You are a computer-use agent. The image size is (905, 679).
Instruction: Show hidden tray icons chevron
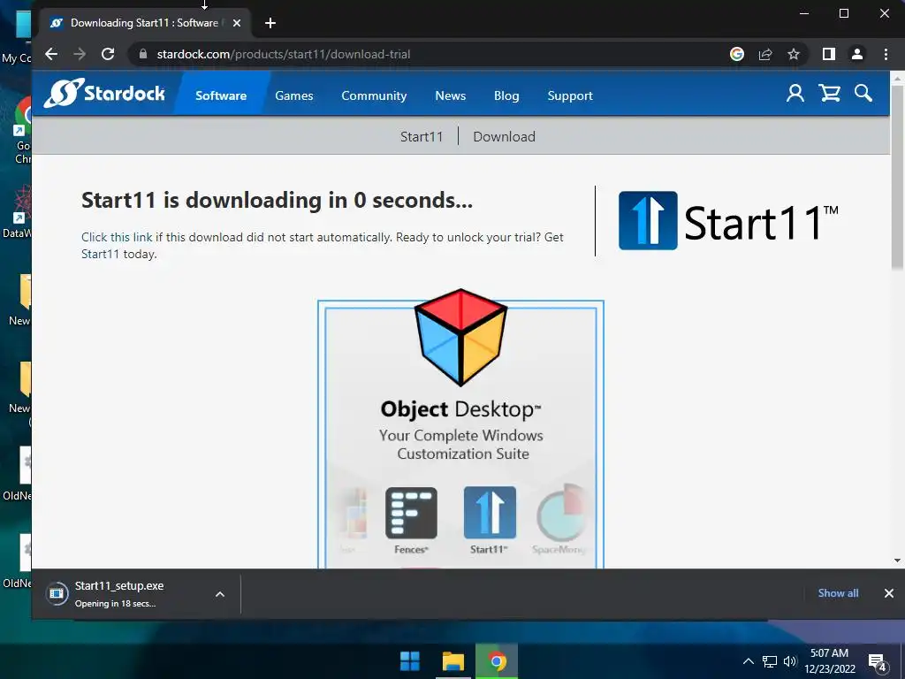748,661
